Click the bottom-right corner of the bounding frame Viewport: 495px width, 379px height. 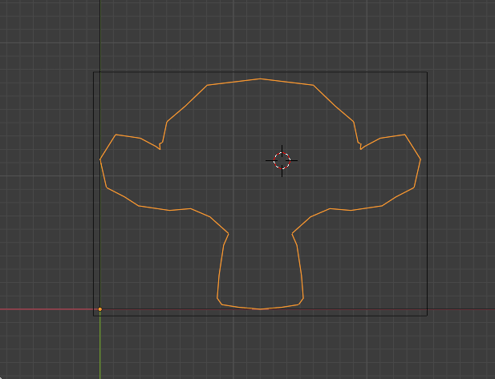(427, 315)
